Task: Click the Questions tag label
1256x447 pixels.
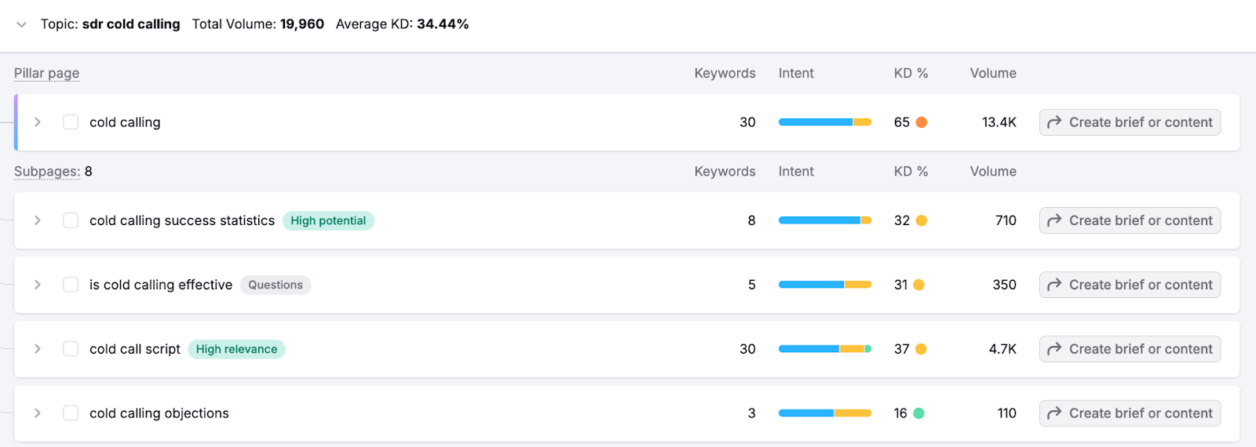Action: (x=276, y=285)
